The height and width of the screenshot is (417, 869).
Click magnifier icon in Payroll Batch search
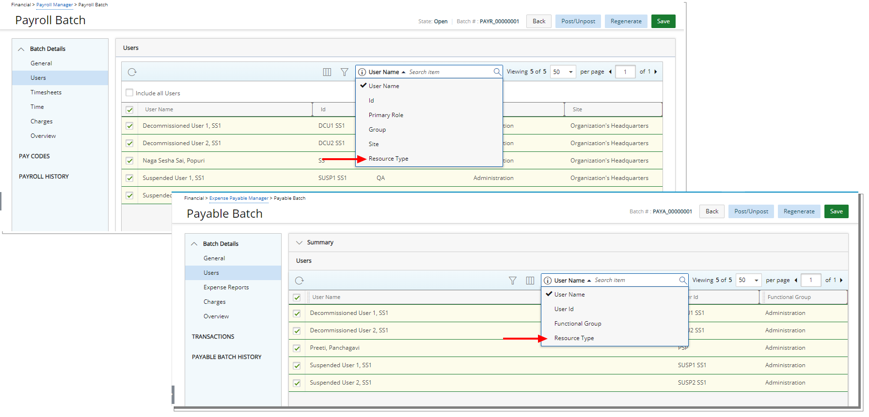pyautogui.click(x=497, y=72)
